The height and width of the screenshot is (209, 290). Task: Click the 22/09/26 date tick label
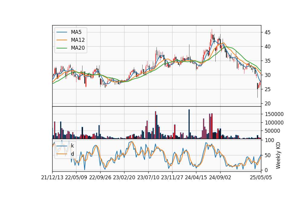(100, 177)
